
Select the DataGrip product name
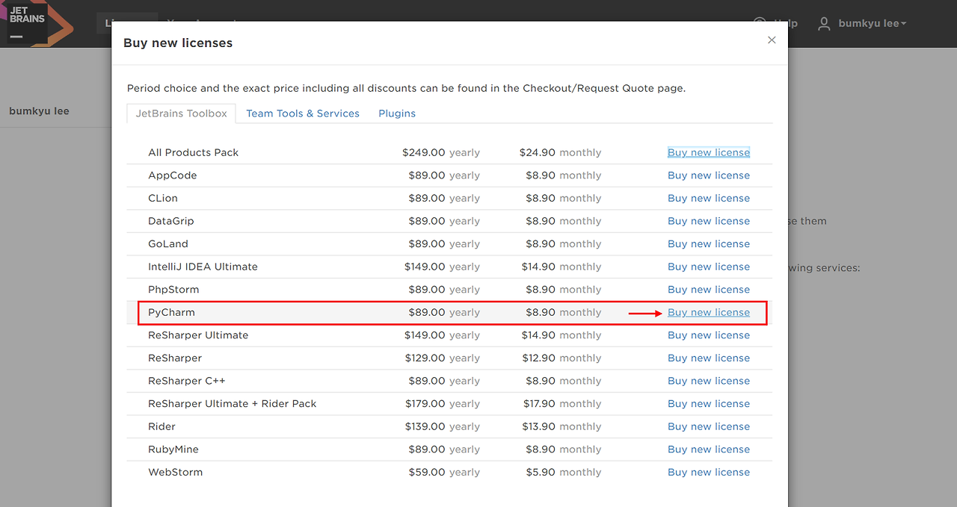(x=171, y=221)
